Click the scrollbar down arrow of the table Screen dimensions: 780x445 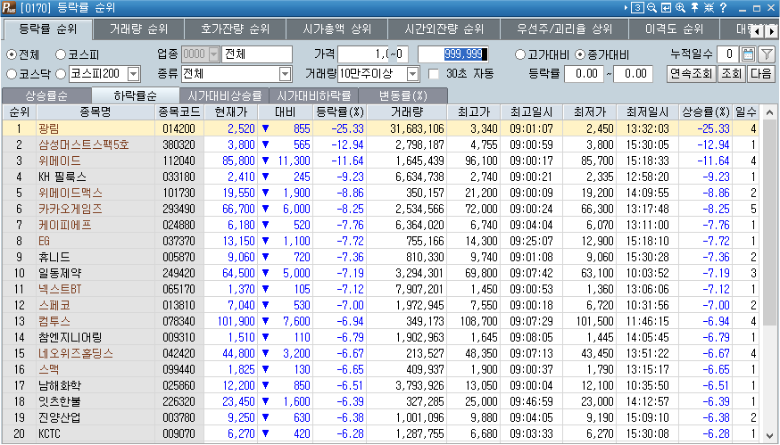tap(769, 435)
